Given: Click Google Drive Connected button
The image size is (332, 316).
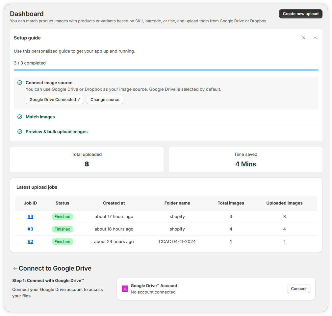Looking at the screenshot, I should (x=55, y=100).
